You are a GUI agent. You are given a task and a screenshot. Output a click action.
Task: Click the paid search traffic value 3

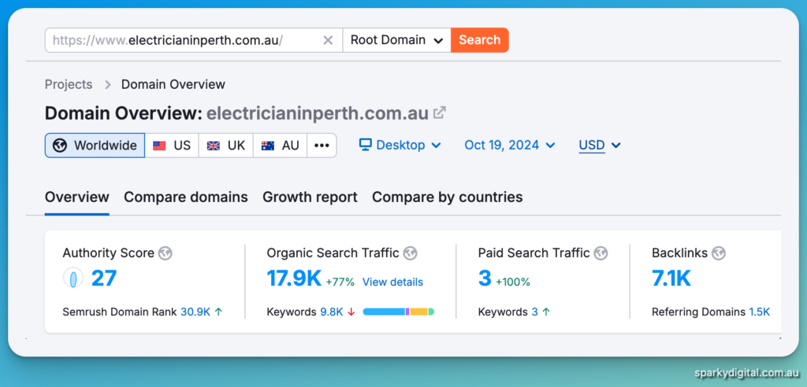[485, 278]
